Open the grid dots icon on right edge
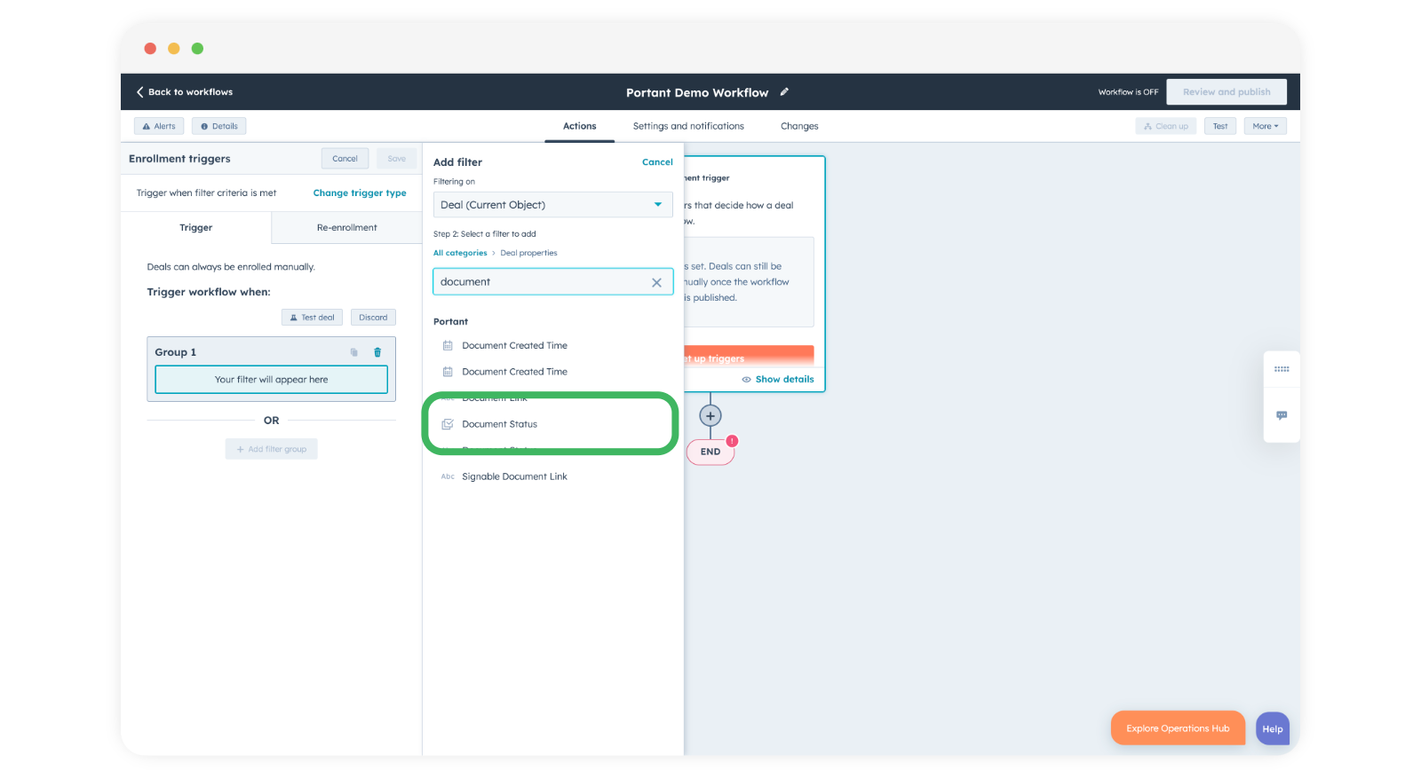Viewport: 1421px width, 779px height. pyautogui.click(x=1281, y=369)
